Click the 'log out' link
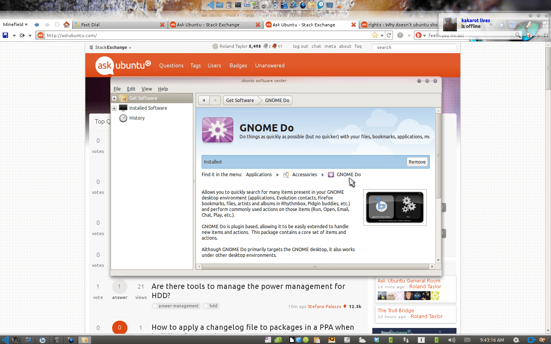 (300, 46)
